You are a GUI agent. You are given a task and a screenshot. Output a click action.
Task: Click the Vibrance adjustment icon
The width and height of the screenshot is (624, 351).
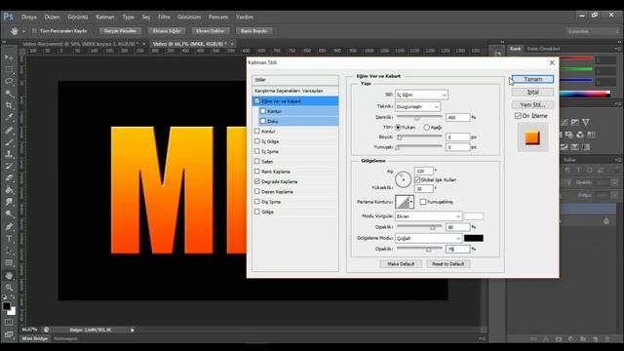[586, 122]
